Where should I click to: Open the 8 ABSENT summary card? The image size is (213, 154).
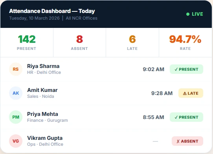pyautogui.click(x=79, y=42)
